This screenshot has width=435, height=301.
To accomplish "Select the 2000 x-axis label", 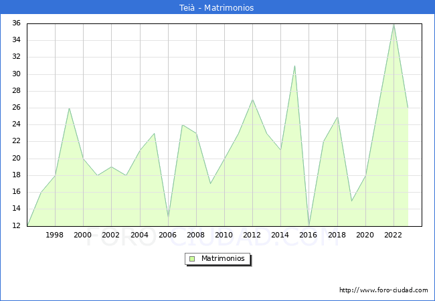I will (83, 235).
